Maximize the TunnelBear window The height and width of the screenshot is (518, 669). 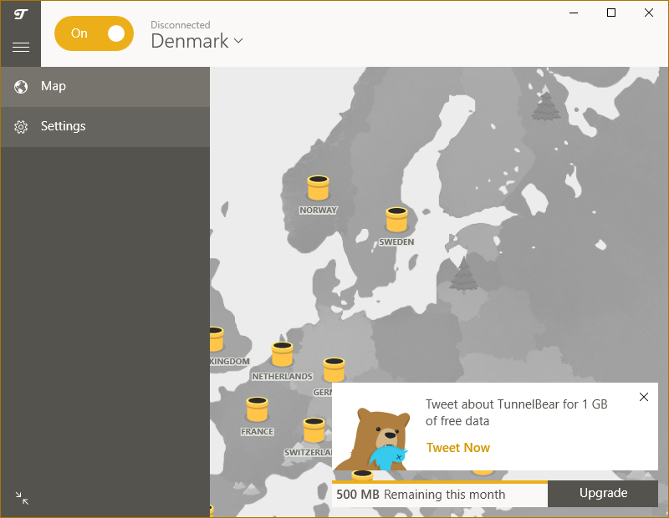(x=611, y=13)
